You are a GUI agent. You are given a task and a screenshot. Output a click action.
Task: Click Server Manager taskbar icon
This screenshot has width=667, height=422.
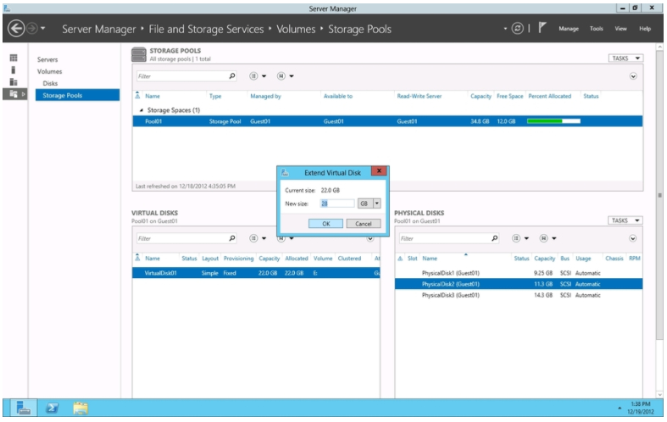tap(24, 408)
